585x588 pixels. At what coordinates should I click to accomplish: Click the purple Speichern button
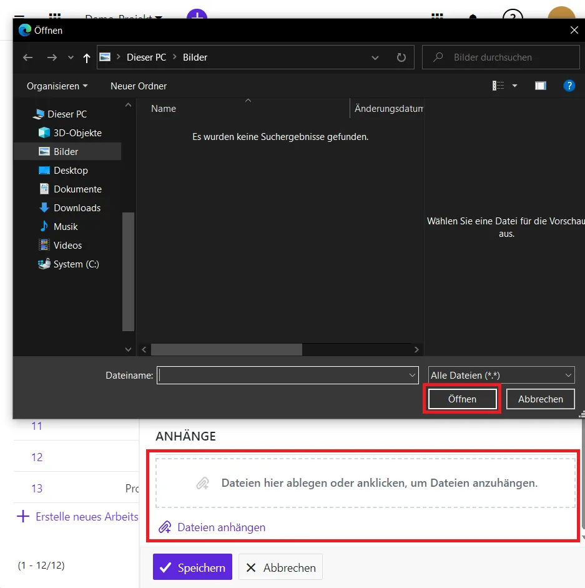(x=192, y=567)
